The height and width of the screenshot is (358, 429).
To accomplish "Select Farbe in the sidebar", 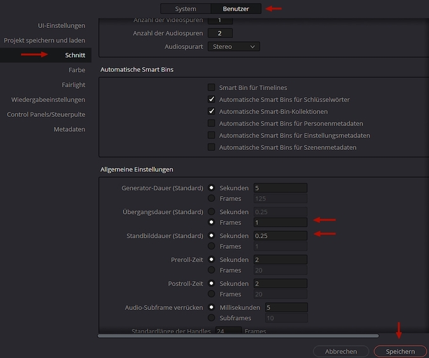I will tap(77, 70).
